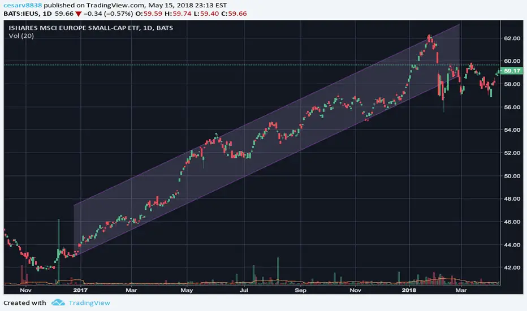This screenshot has height=311, width=527.
Task: Open the cesarv8838 author link
Action: [x=23, y=5]
